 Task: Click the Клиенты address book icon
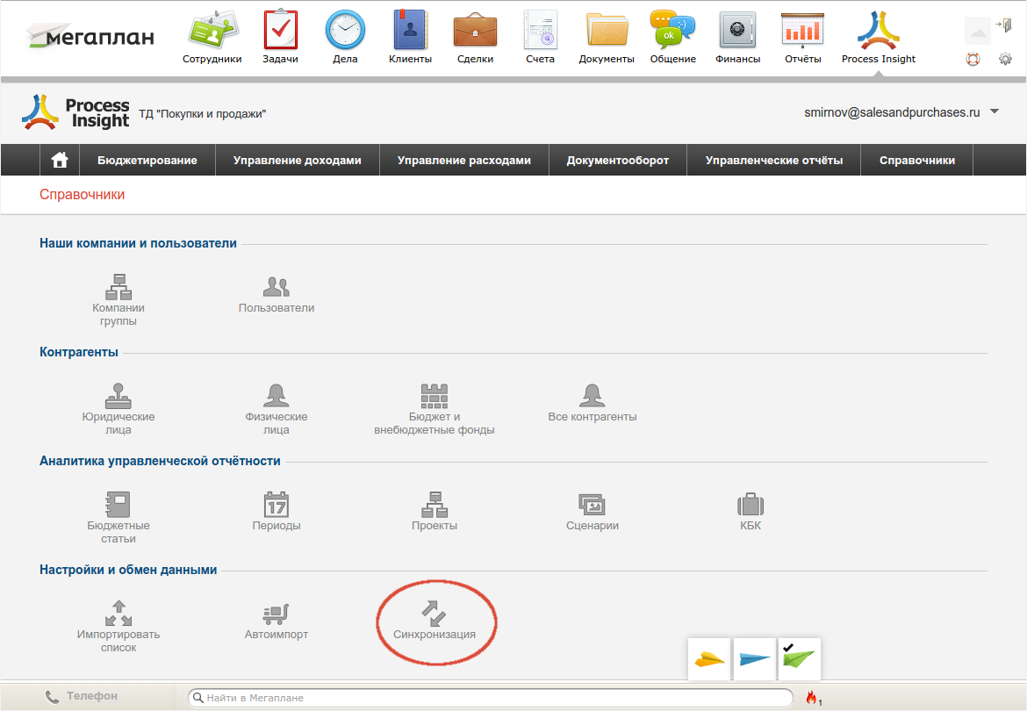[x=410, y=30]
